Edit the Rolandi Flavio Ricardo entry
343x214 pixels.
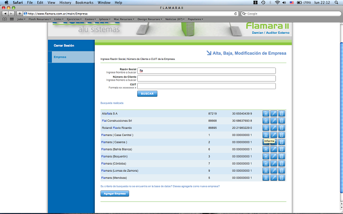point(274,128)
